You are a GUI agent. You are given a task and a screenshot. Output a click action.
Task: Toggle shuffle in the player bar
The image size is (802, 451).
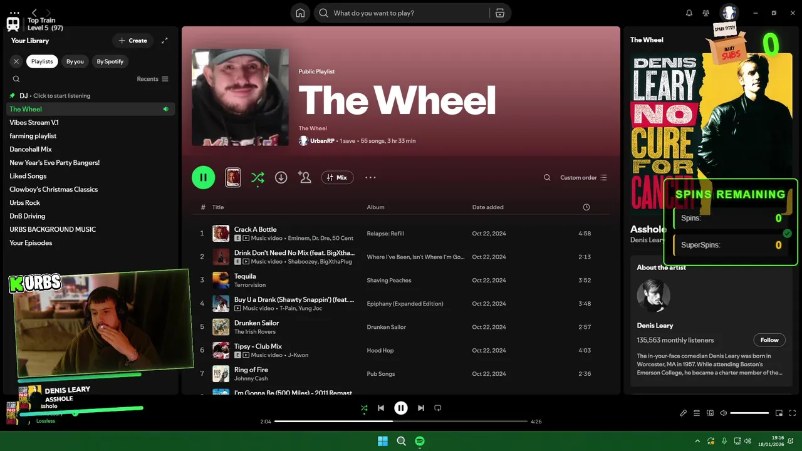pos(364,408)
